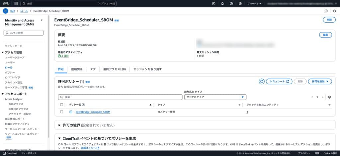340x156 pixels.
Task: Open the info panel icon at top right
Action: 326,11
